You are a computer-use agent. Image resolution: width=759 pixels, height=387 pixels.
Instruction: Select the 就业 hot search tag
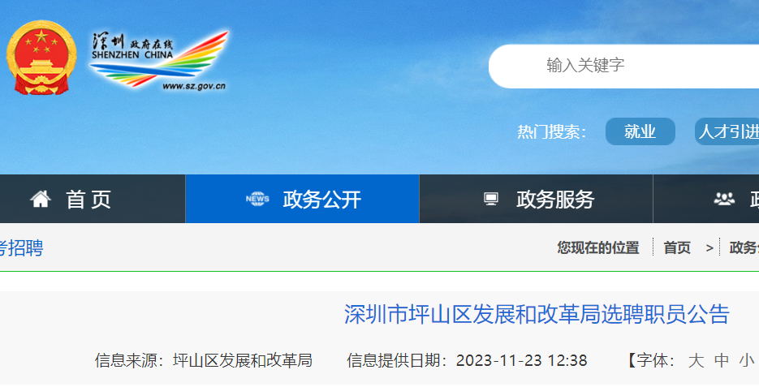(x=640, y=131)
